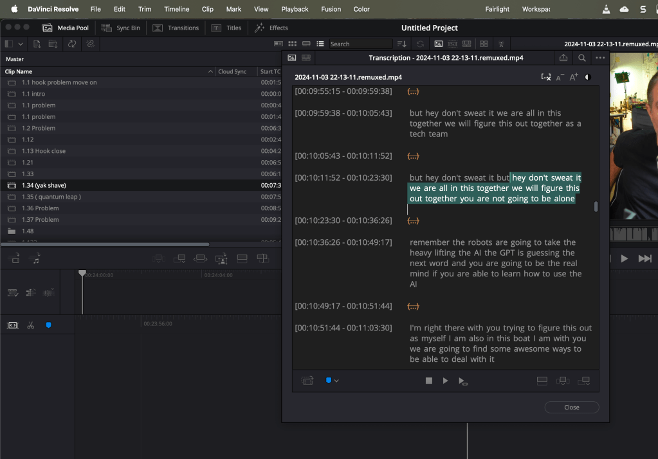658x459 pixels.
Task: Toggle the timeline razor cut tool
Action: coord(31,325)
